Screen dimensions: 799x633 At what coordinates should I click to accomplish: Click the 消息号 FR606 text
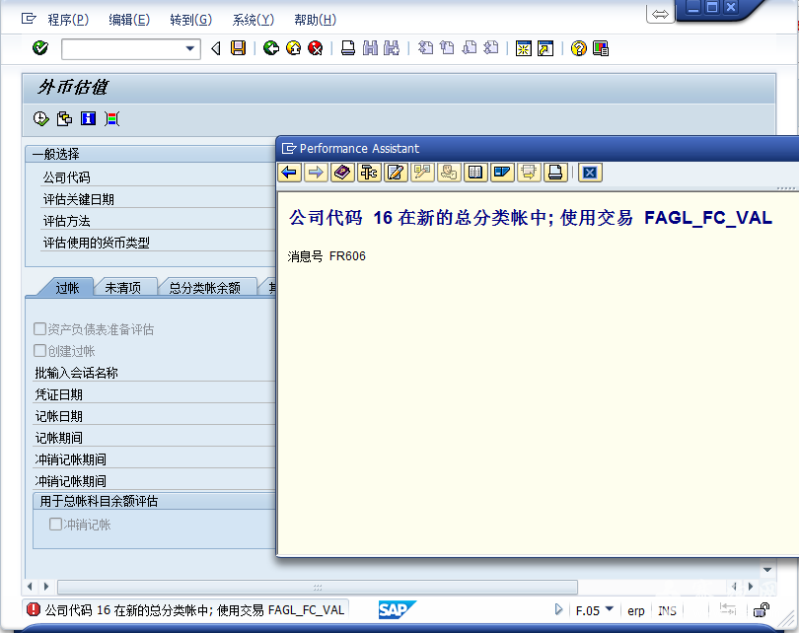click(x=327, y=256)
